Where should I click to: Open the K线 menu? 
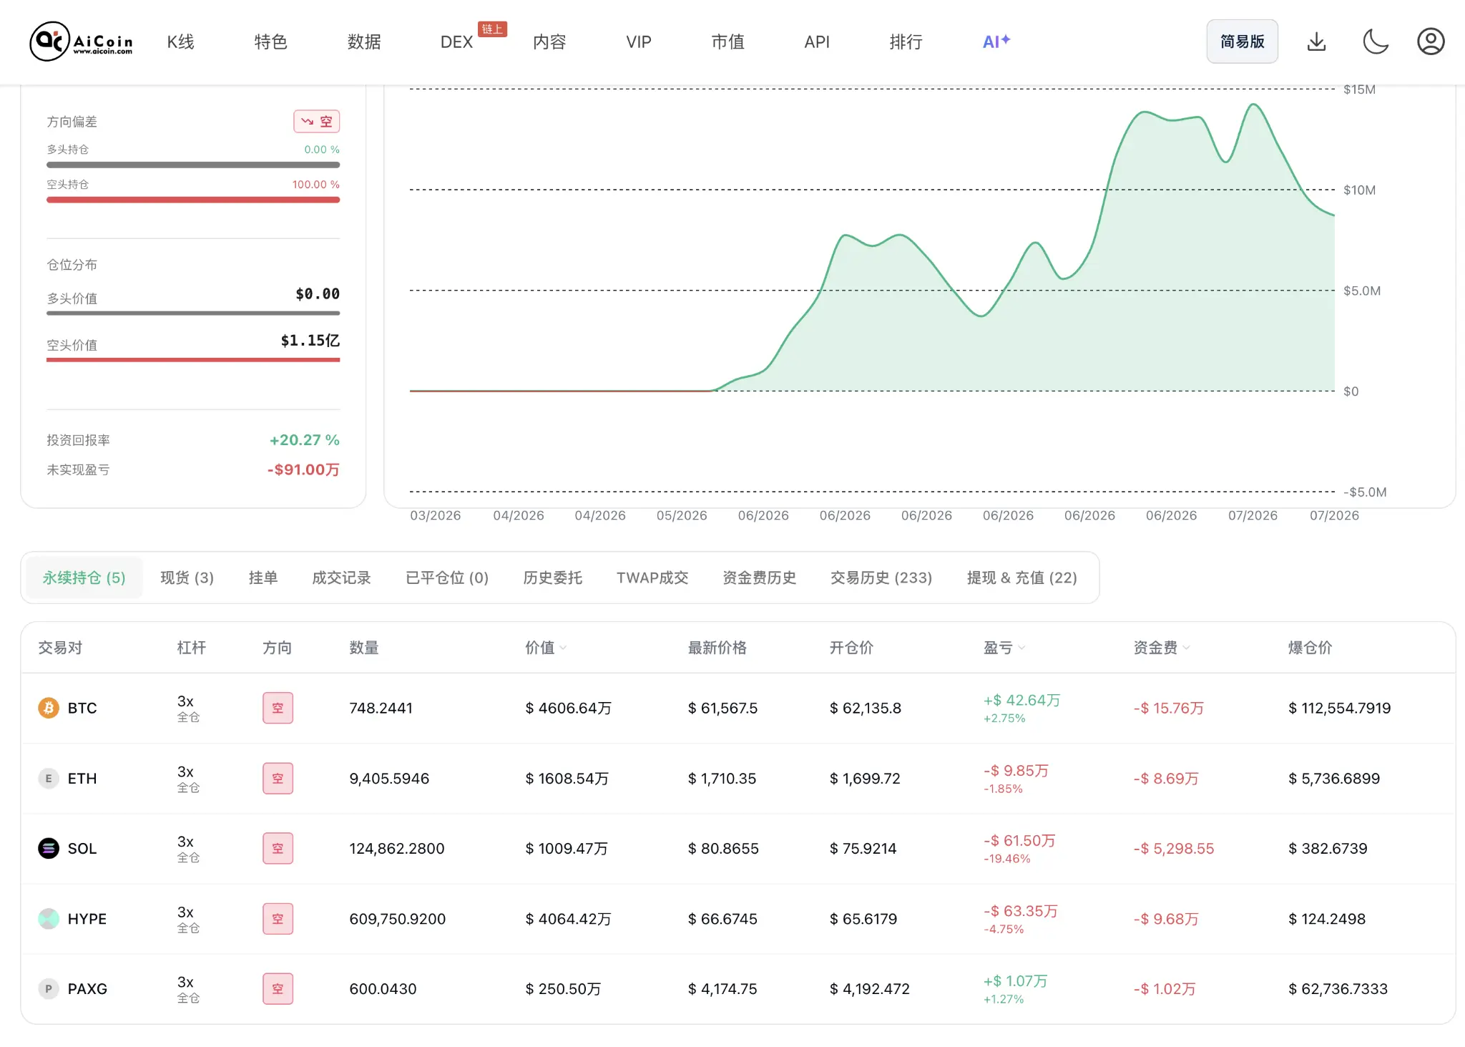pyautogui.click(x=180, y=42)
